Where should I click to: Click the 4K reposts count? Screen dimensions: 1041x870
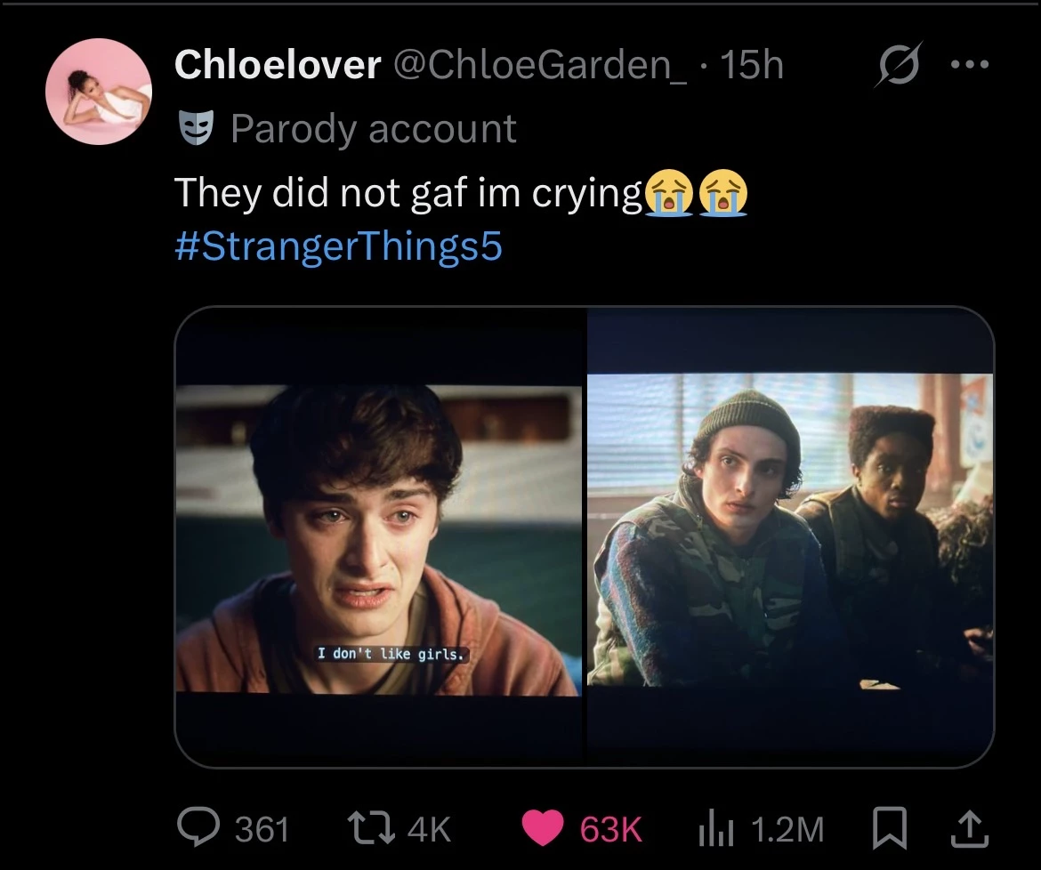coord(429,830)
